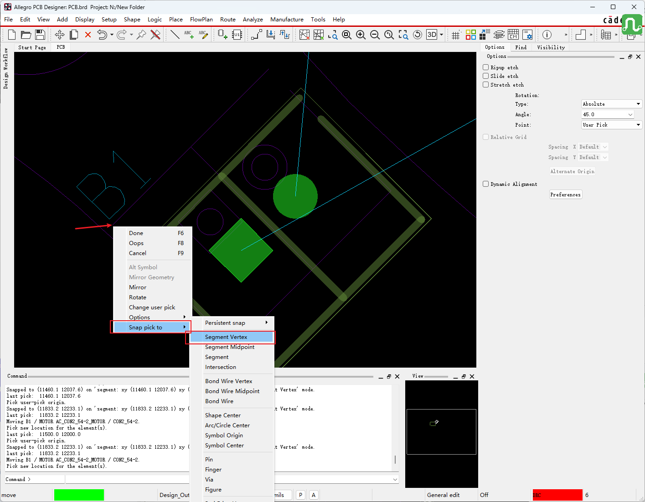Click the Design Workflow side panel label
Image resolution: width=645 pixels, height=502 pixels.
coord(5,68)
